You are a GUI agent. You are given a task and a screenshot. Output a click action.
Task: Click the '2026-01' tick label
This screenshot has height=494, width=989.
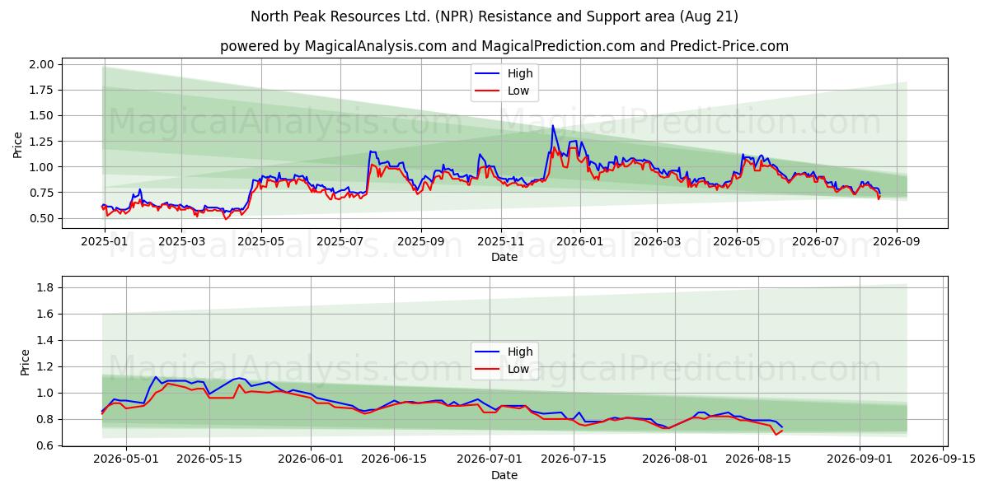(580, 242)
